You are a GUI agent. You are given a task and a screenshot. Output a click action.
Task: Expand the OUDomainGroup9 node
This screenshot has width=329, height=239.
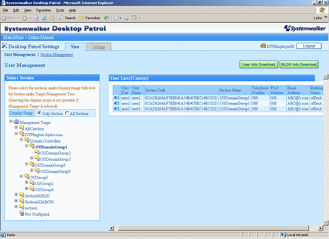(32, 170)
